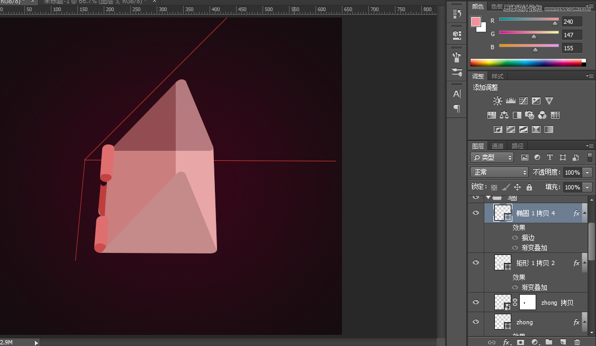Create a new layer group
This screenshot has height=346, width=596.
click(549, 342)
